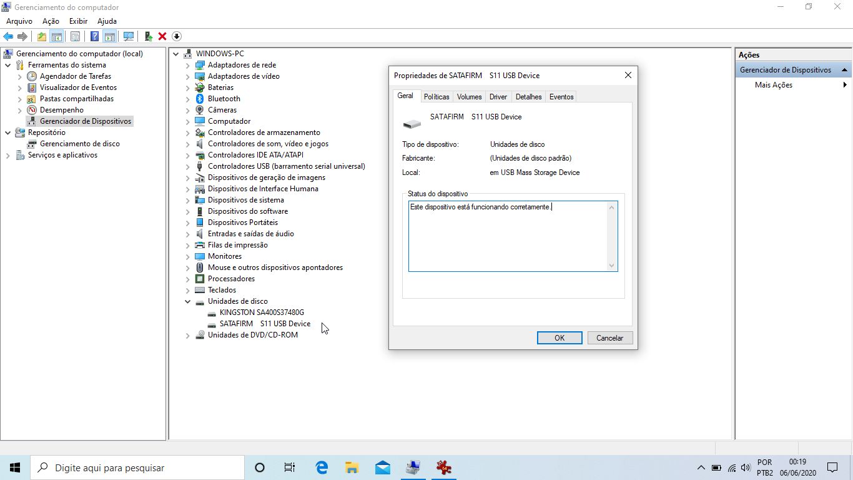Select the KINGSTON SA400S37480G drive

click(x=262, y=312)
